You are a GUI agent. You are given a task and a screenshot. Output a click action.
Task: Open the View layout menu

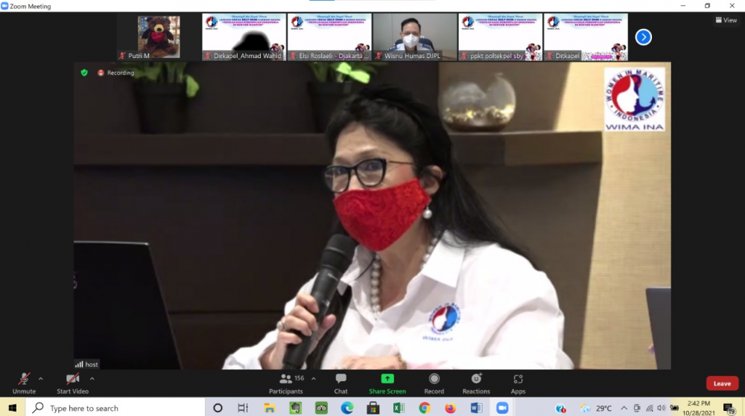(726, 20)
